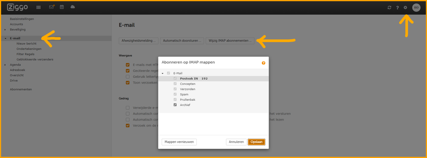The height and width of the screenshot is (158, 427).
Task: Click the orange help icon in dialog
Action: tap(263, 63)
